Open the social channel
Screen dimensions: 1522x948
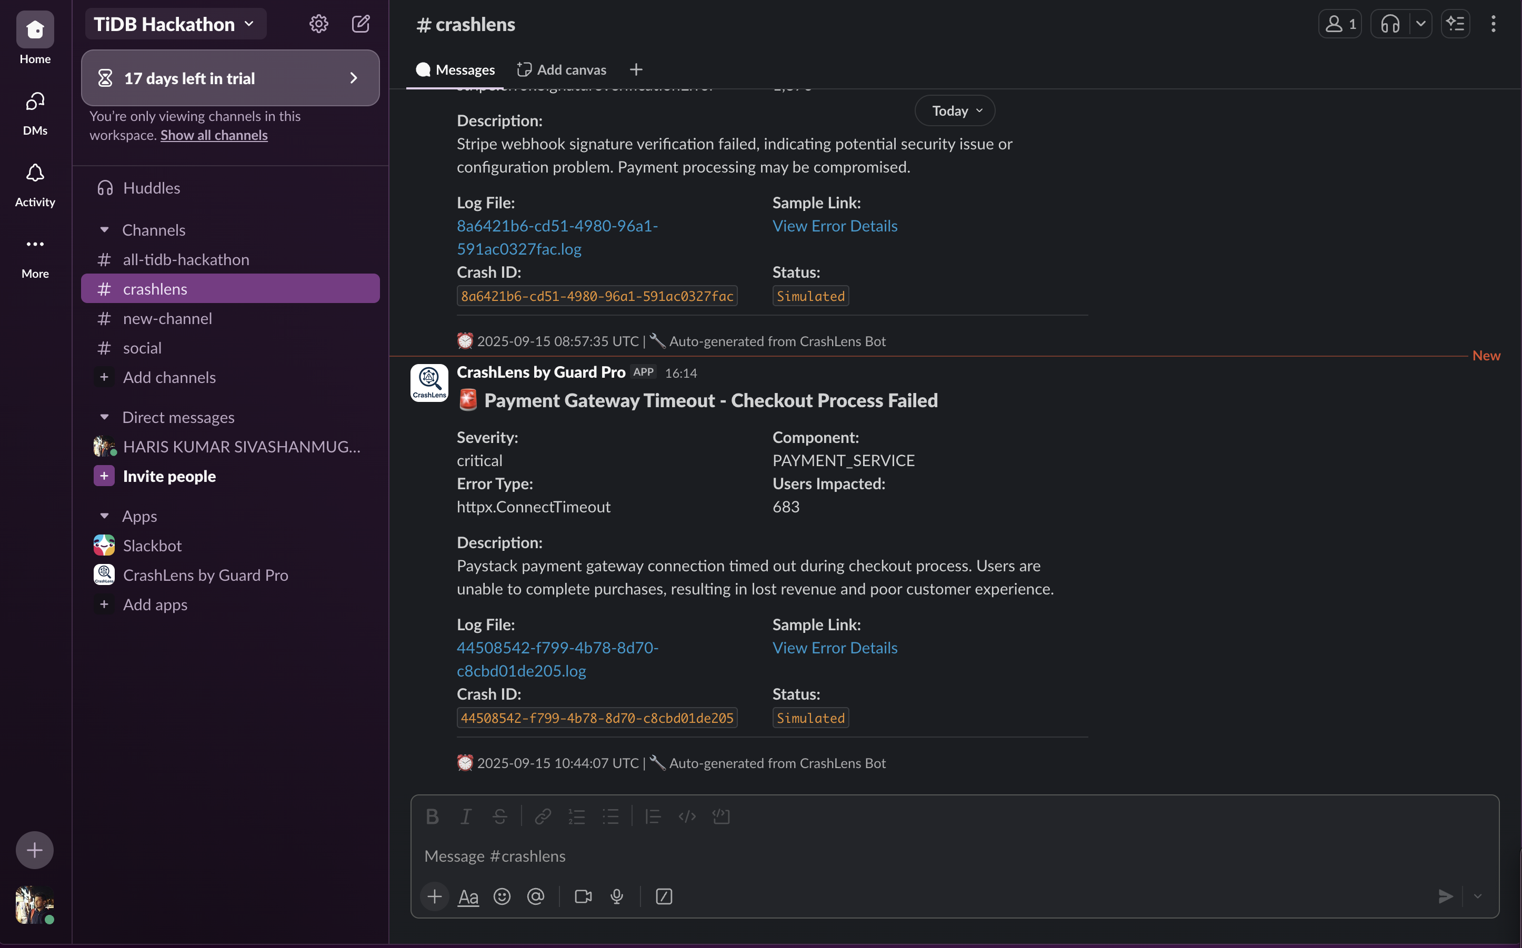click(142, 348)
